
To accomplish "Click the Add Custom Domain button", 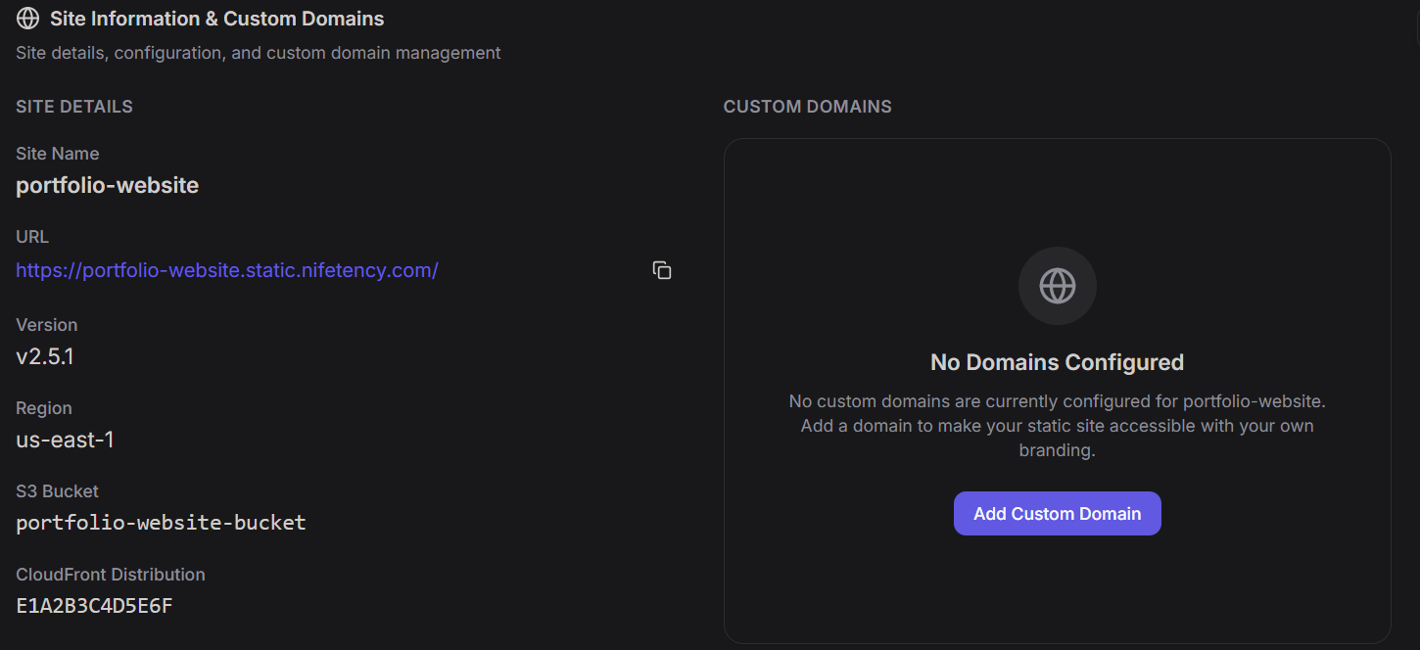I will tap(1058, 514).
